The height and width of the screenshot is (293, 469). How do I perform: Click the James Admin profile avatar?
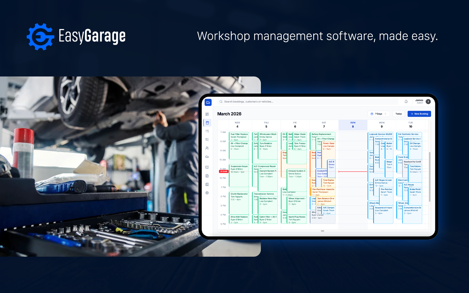428,101
